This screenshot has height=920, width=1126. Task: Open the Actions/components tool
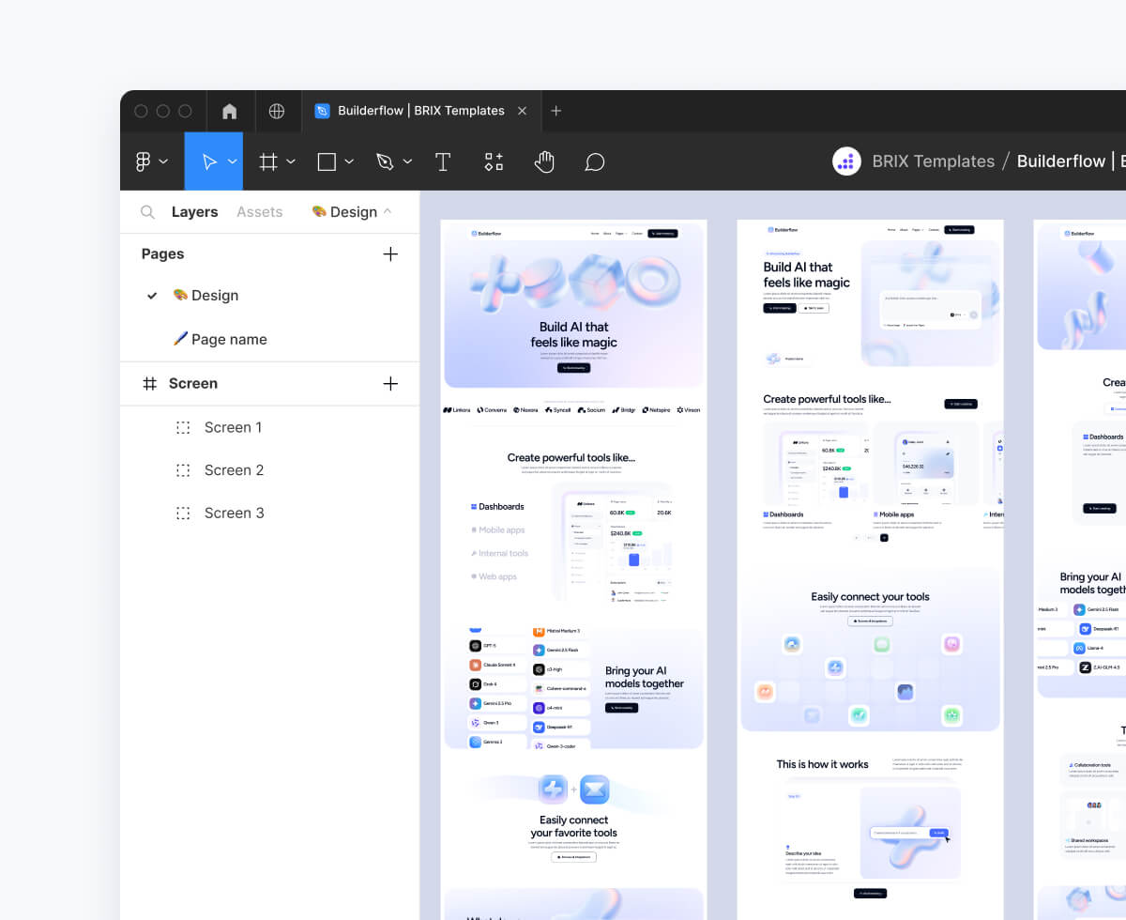click(x=494, y=161)
